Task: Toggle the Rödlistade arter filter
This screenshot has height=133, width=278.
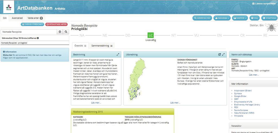Action: click(56, 24)
